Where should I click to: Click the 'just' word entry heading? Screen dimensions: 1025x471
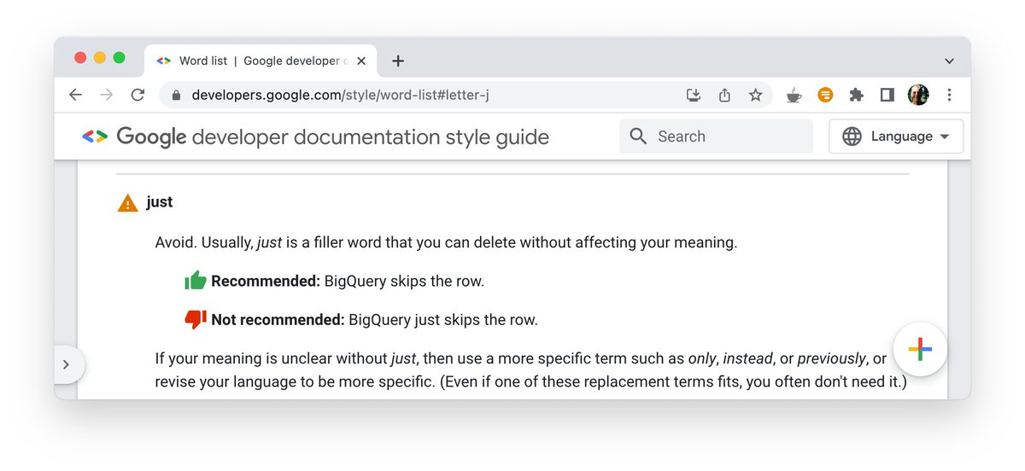tap(160, 202)
